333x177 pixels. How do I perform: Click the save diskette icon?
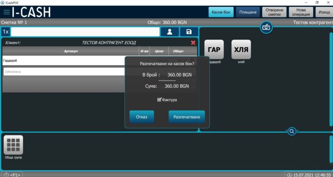pos(189,32)
